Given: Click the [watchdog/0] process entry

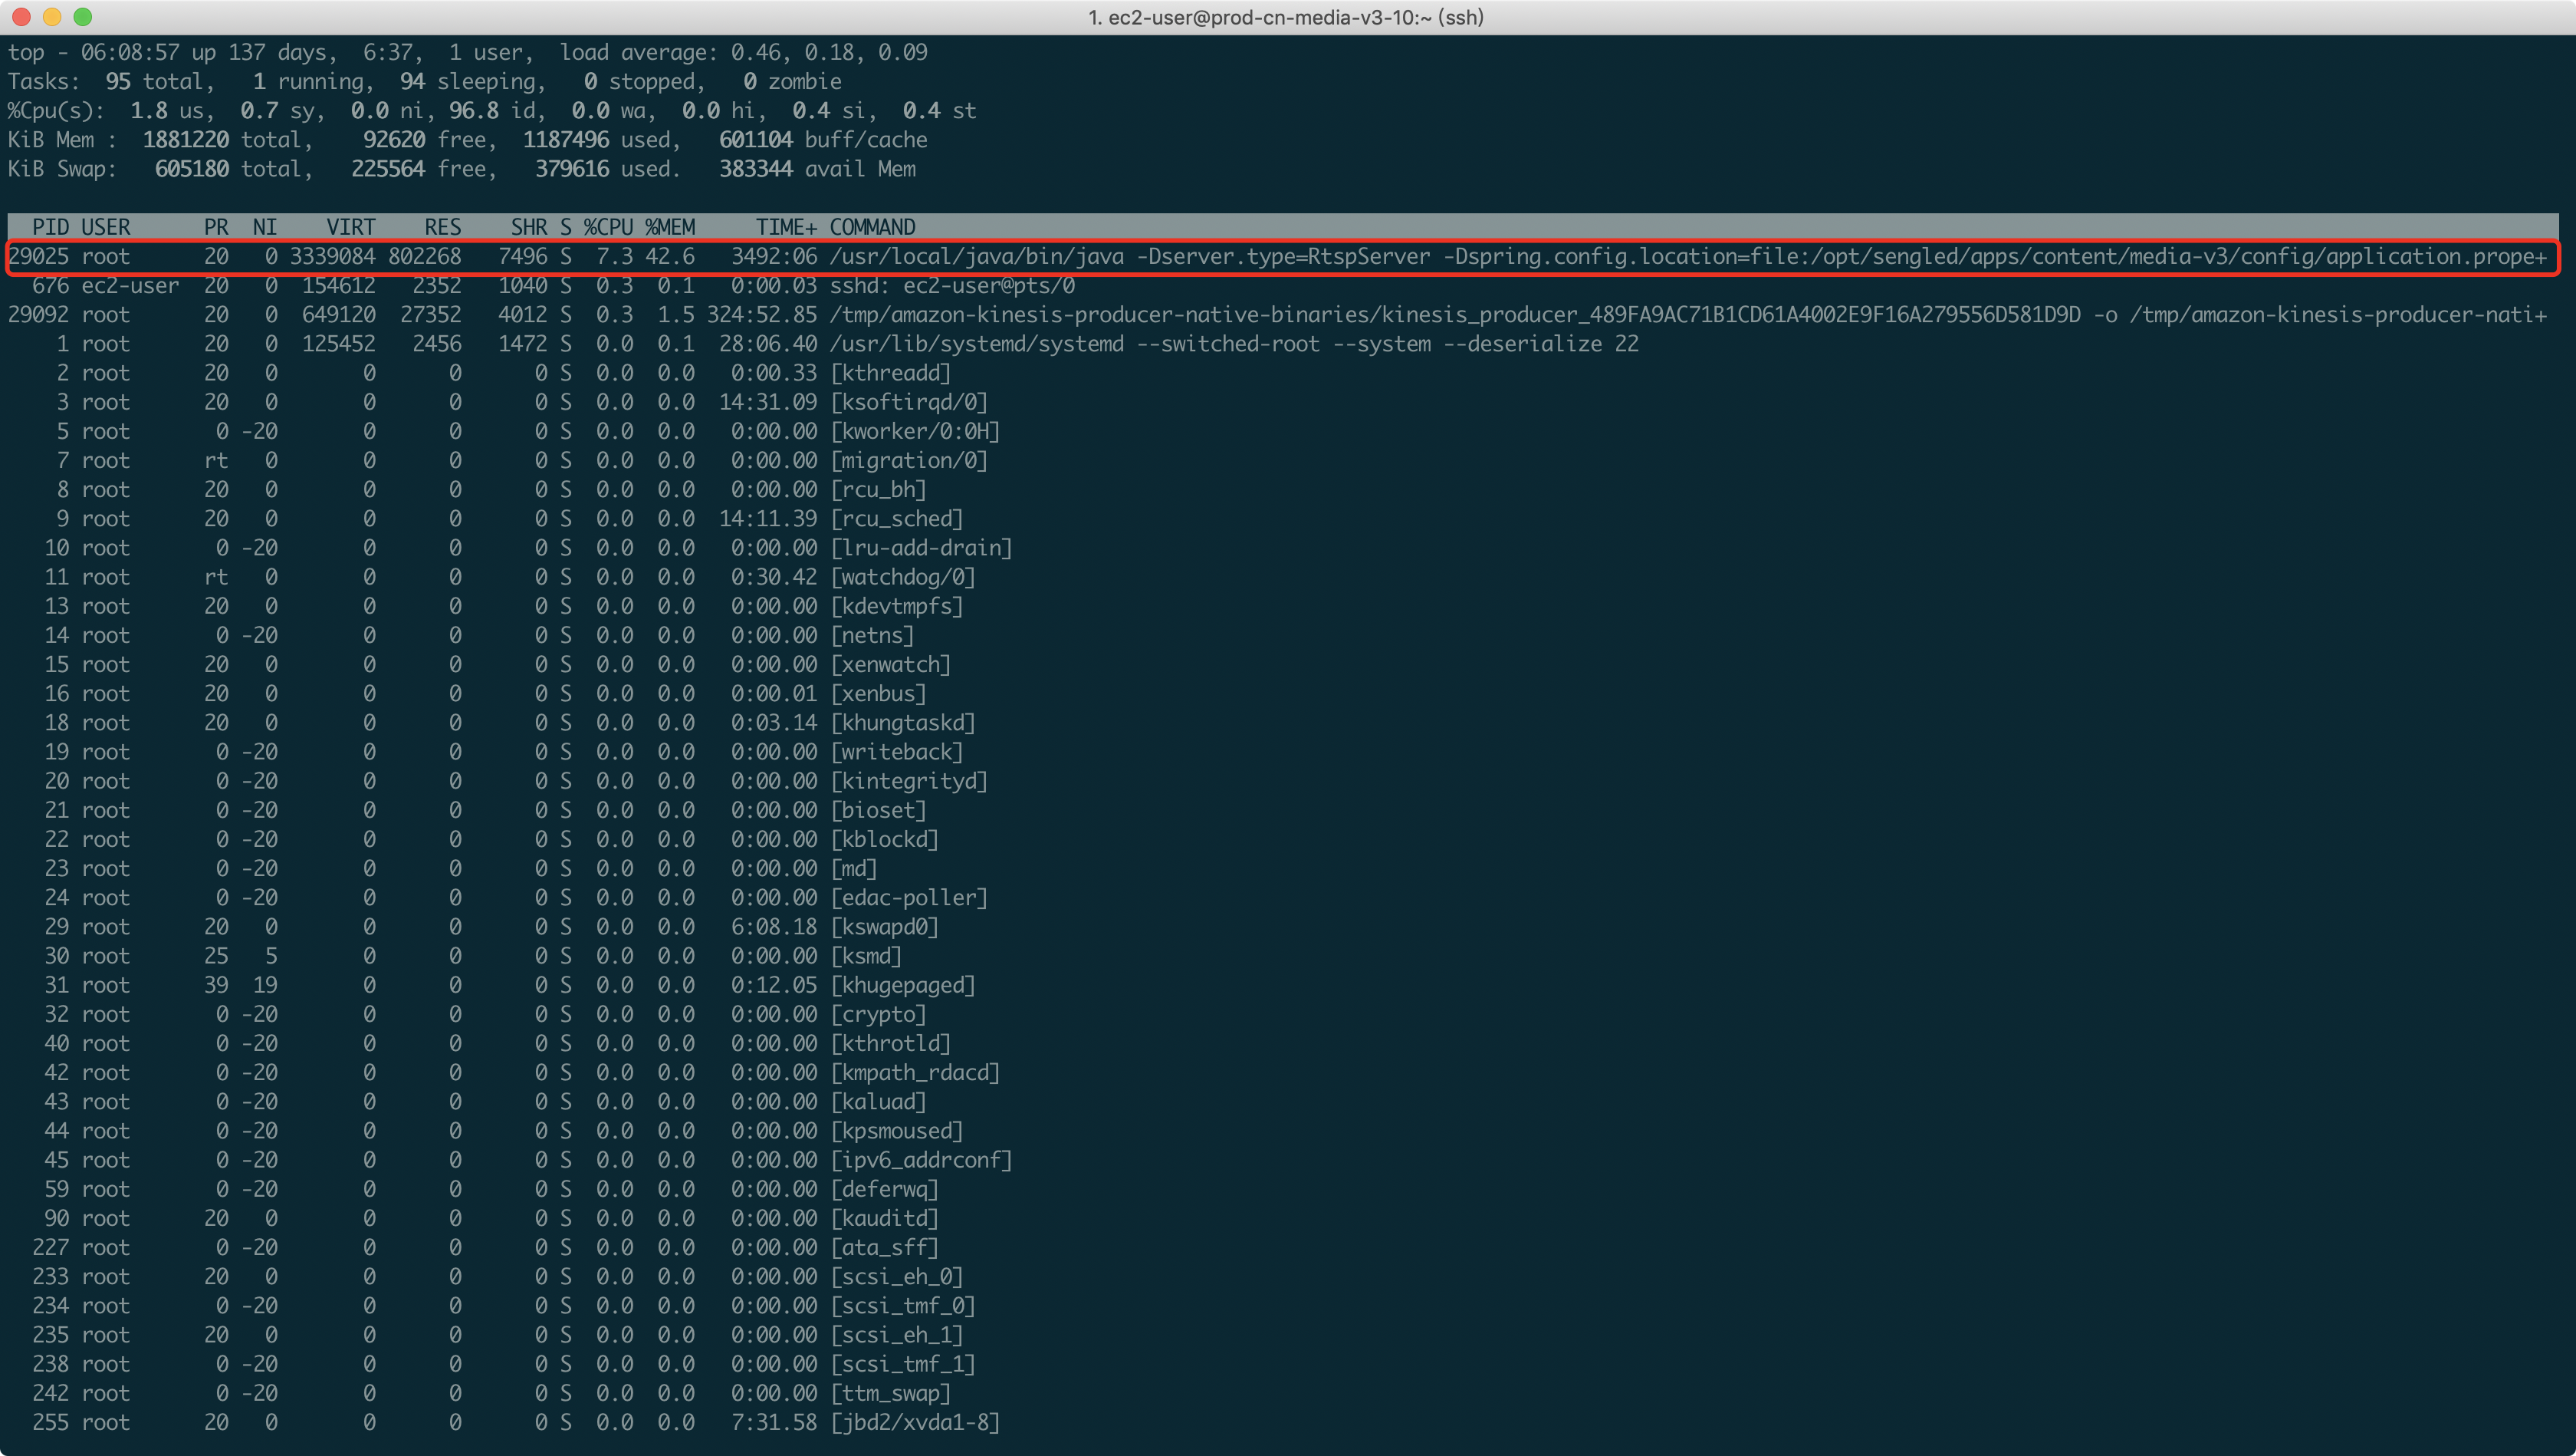Looking at the screenshot, I should [902, 578].
